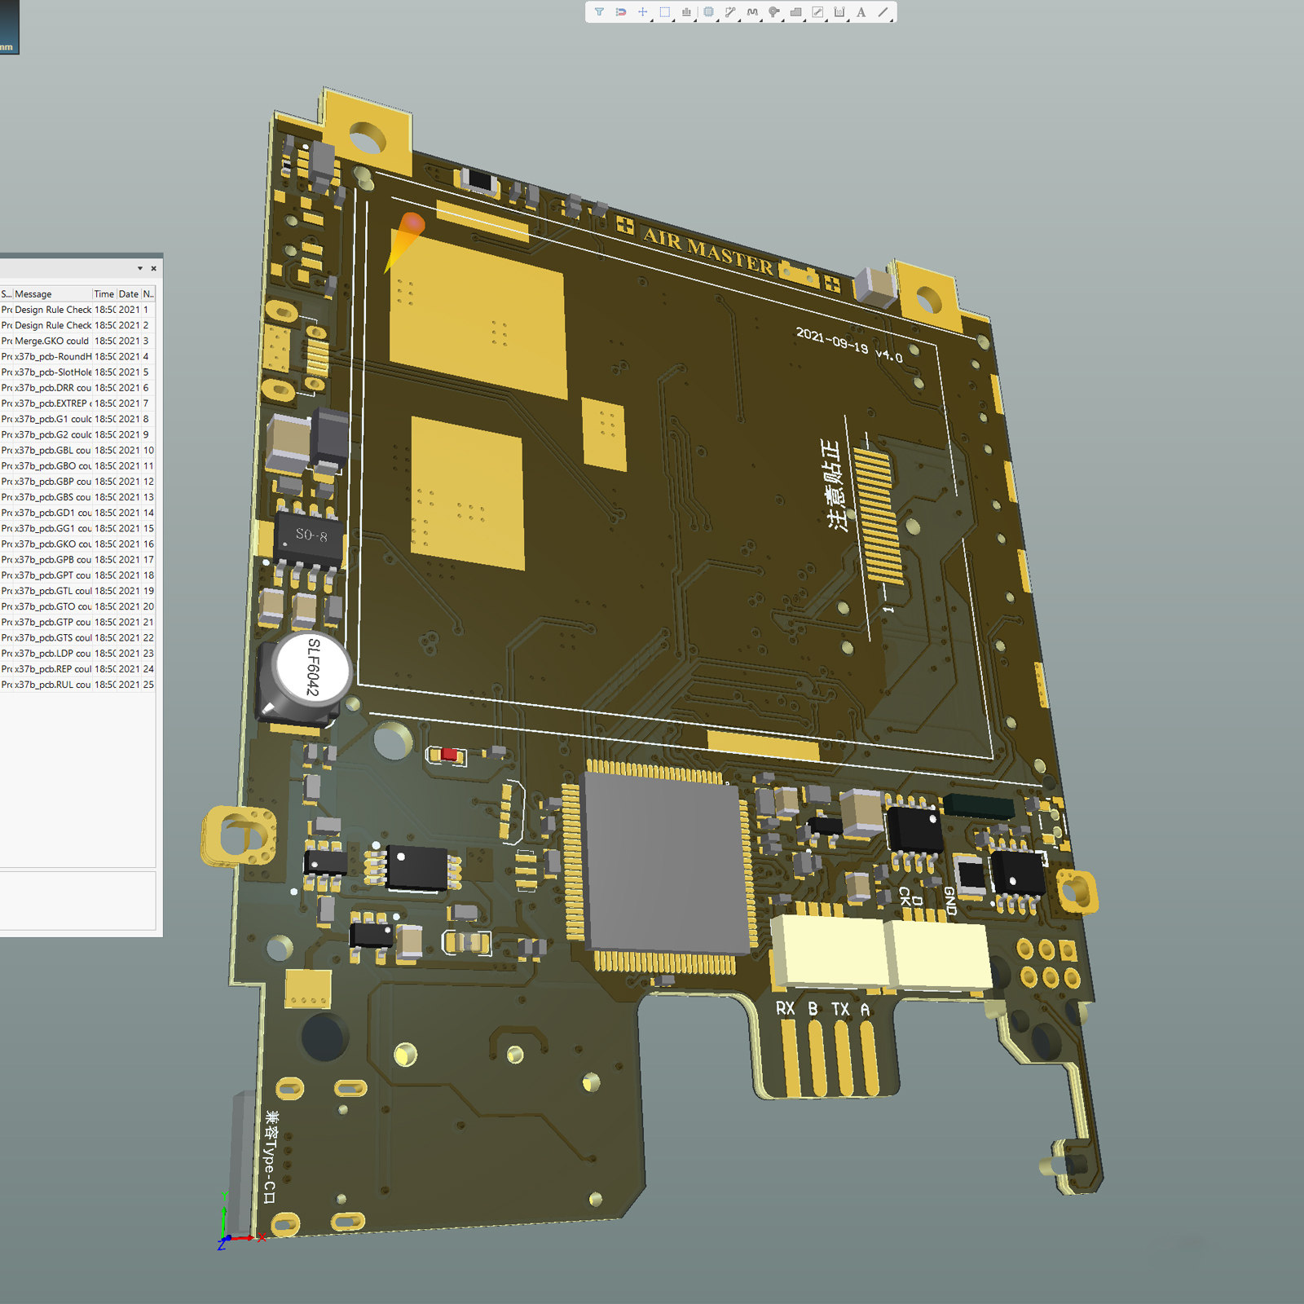Open the align objects bar-chart tool
1304x1304 pixels.
pos(686,12)
